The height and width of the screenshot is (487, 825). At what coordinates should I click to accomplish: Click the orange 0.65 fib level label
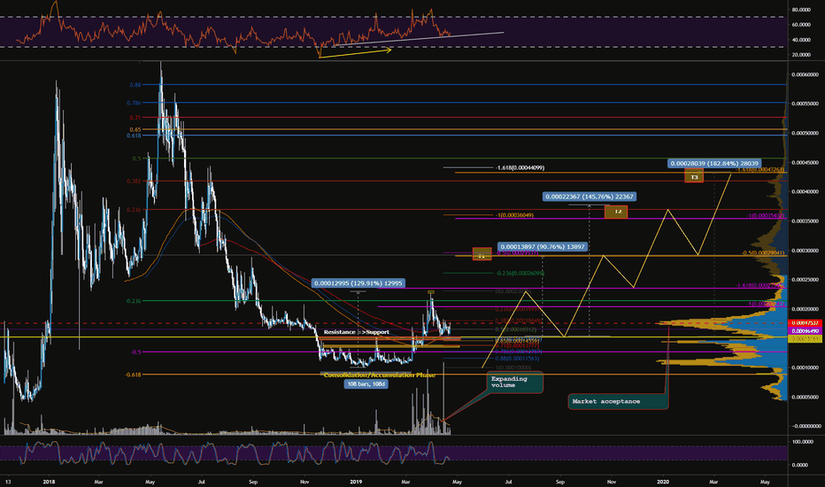point(135,129)
